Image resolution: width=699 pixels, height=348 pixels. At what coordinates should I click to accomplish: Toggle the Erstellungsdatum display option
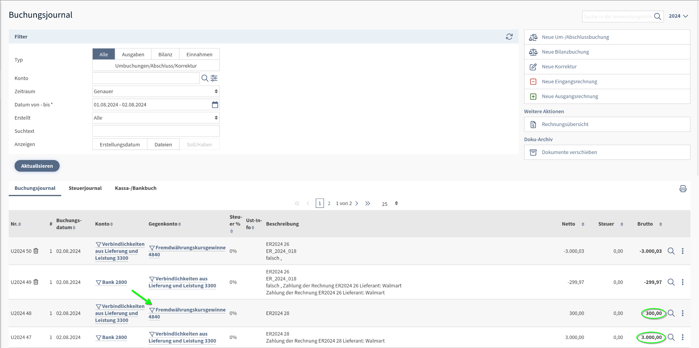tap(120, 144)
